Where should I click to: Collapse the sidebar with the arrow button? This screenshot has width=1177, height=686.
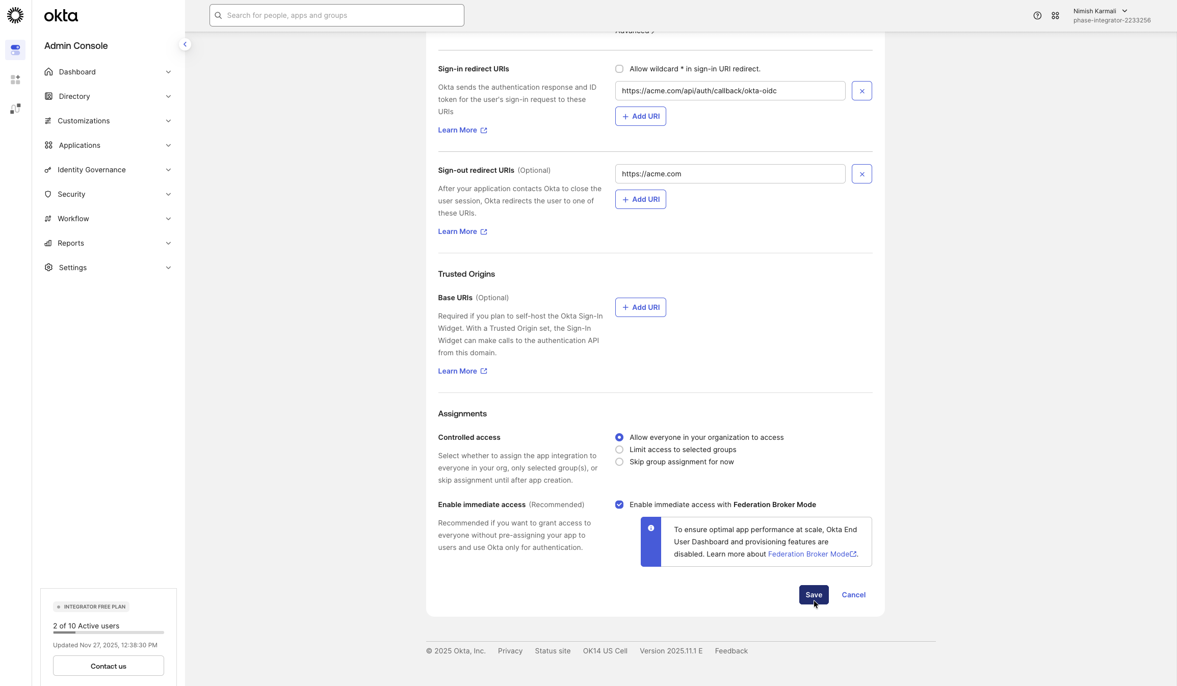(x=185, y=44)
